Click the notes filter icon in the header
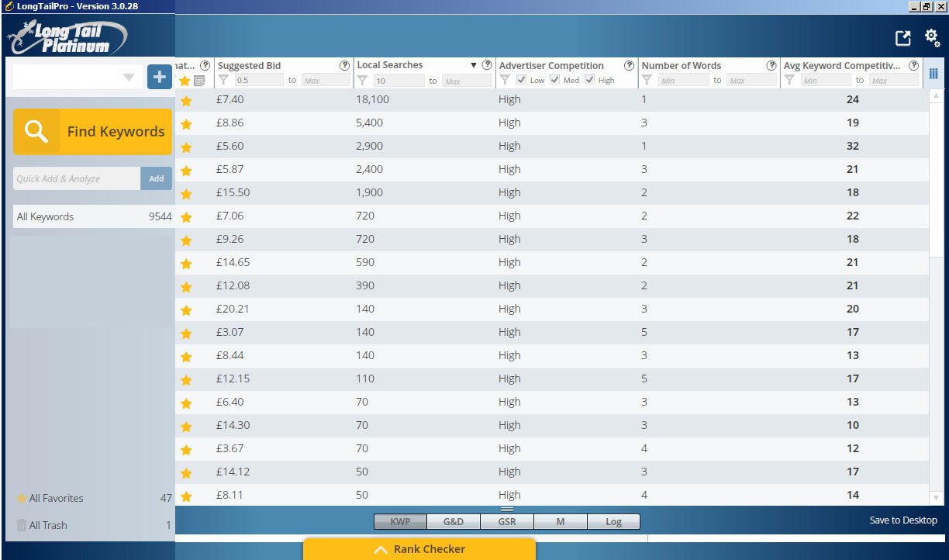This screenshot has height=560, width=949. [x=199, y=81]
